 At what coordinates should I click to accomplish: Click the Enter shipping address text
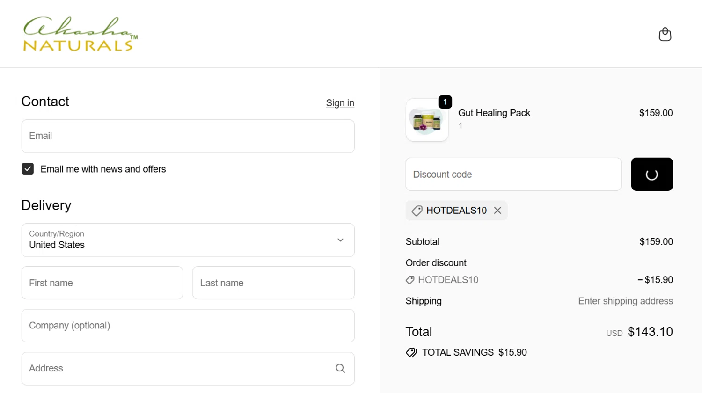[x=626, y=301]
